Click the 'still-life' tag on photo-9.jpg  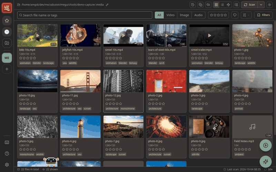195,154
